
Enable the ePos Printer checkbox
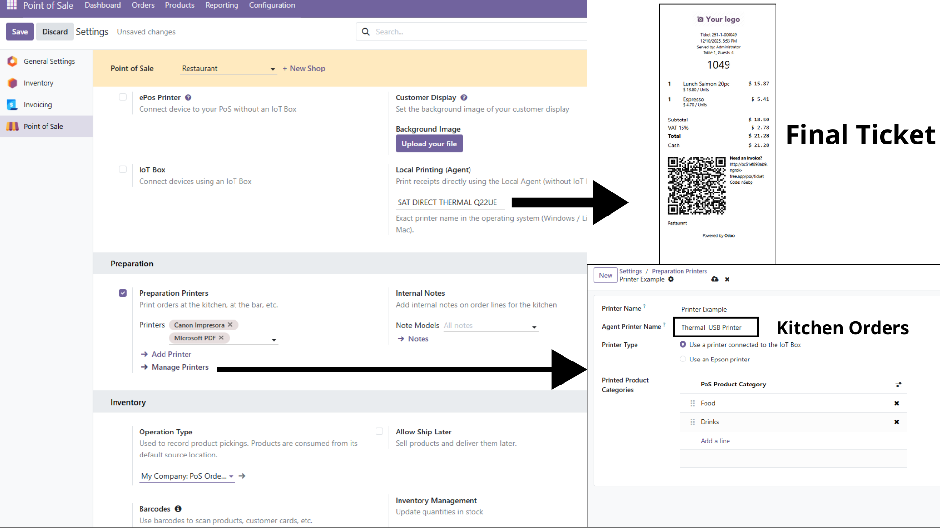point(123,97)
